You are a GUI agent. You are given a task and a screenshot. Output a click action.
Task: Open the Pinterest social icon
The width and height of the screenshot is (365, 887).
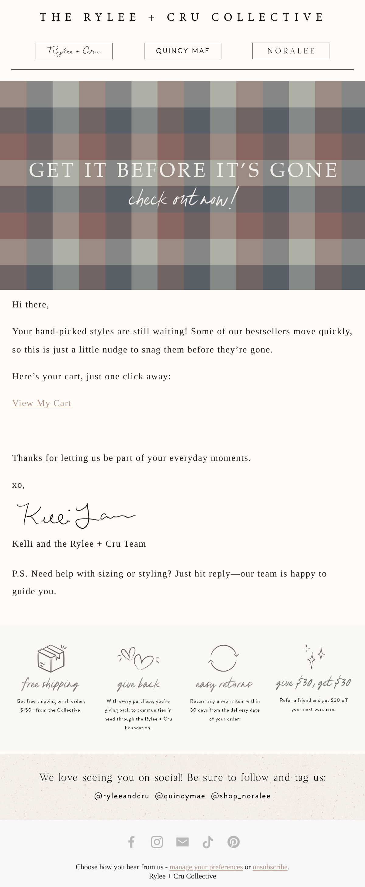pos(234,842)
